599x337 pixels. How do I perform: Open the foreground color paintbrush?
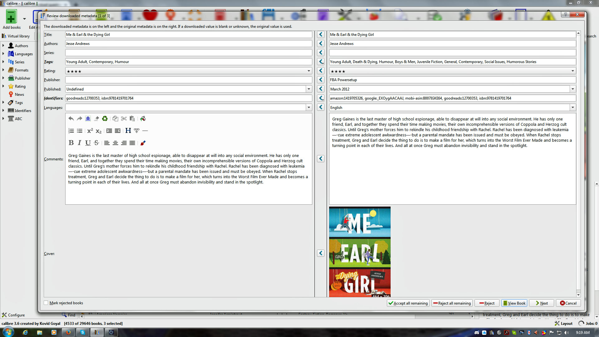143,143
